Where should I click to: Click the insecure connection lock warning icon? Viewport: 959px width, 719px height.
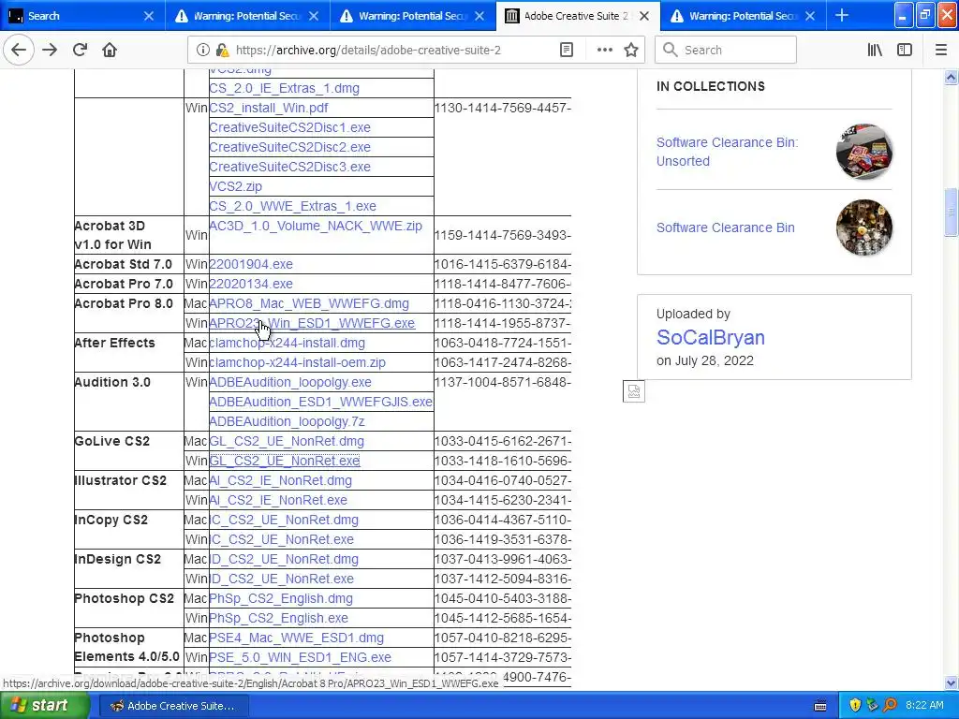click(222, 50)
